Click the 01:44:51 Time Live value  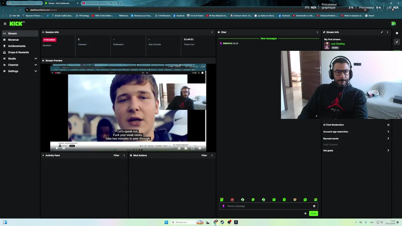point(189,39)
